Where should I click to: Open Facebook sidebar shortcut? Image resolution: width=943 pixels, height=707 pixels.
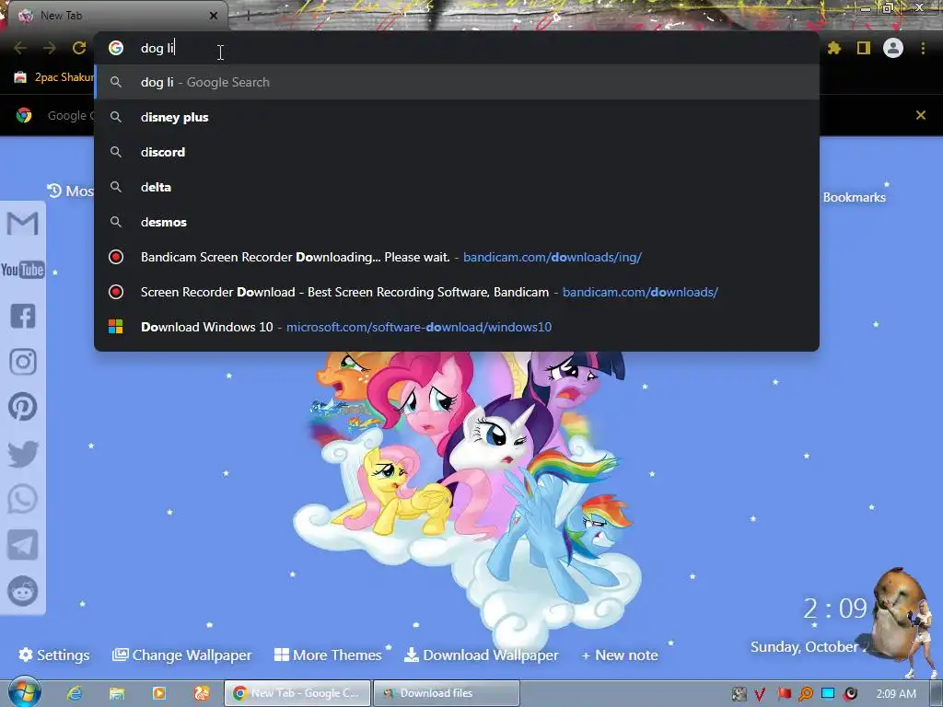click(23, 316)
